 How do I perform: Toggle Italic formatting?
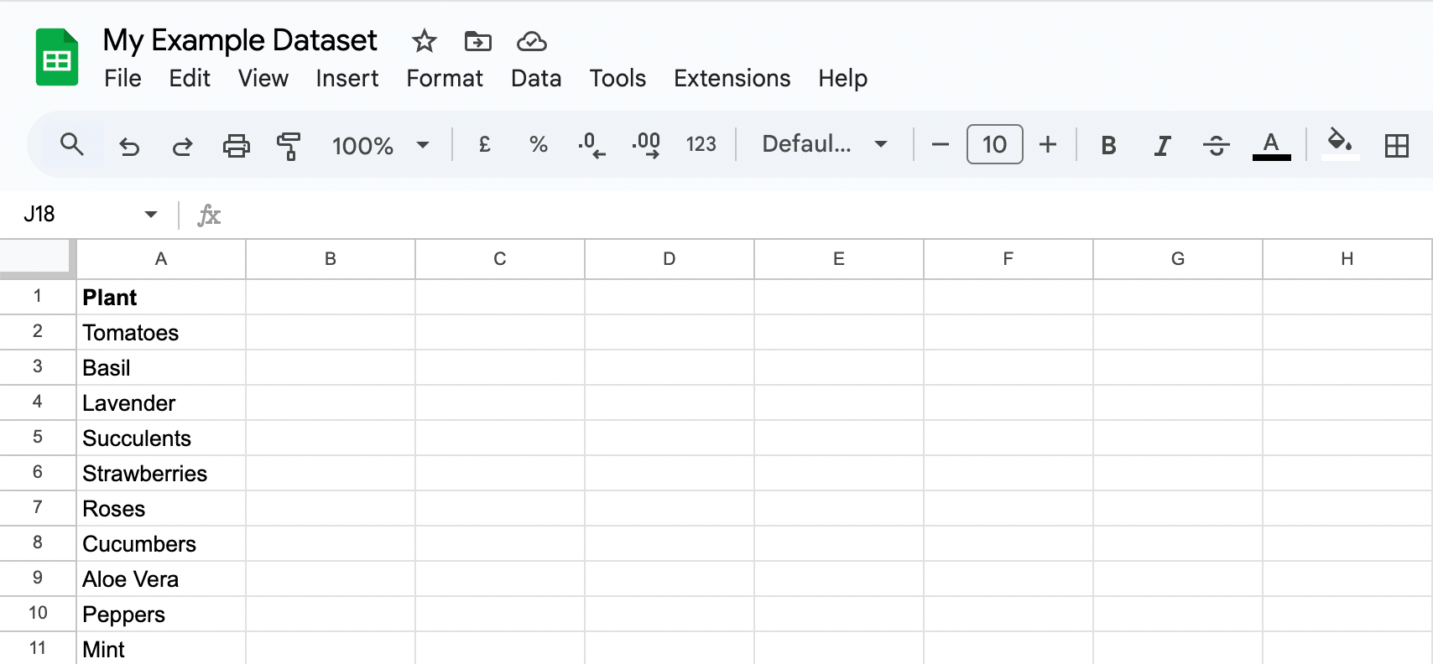click(1162, 146)
